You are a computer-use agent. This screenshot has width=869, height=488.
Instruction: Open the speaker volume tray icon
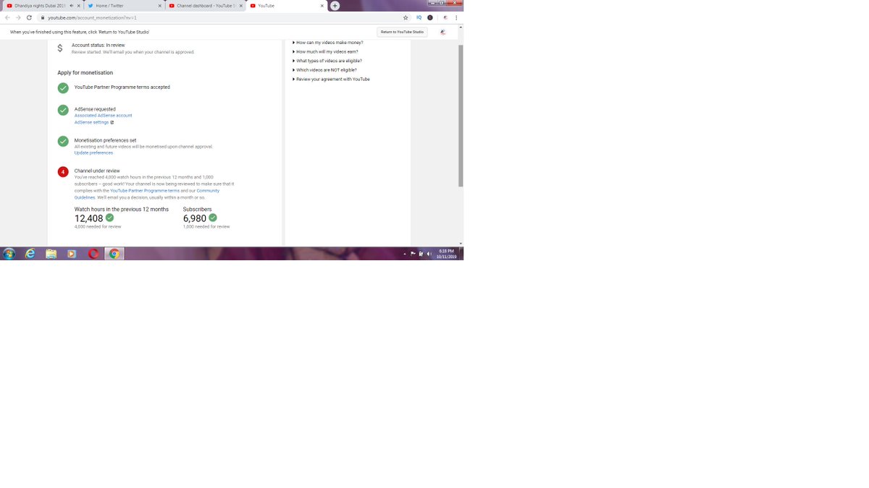[429, 254]
